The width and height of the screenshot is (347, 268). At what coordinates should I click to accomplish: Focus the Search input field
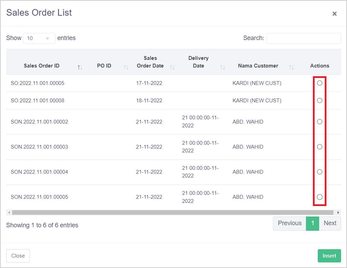point(303,38)
